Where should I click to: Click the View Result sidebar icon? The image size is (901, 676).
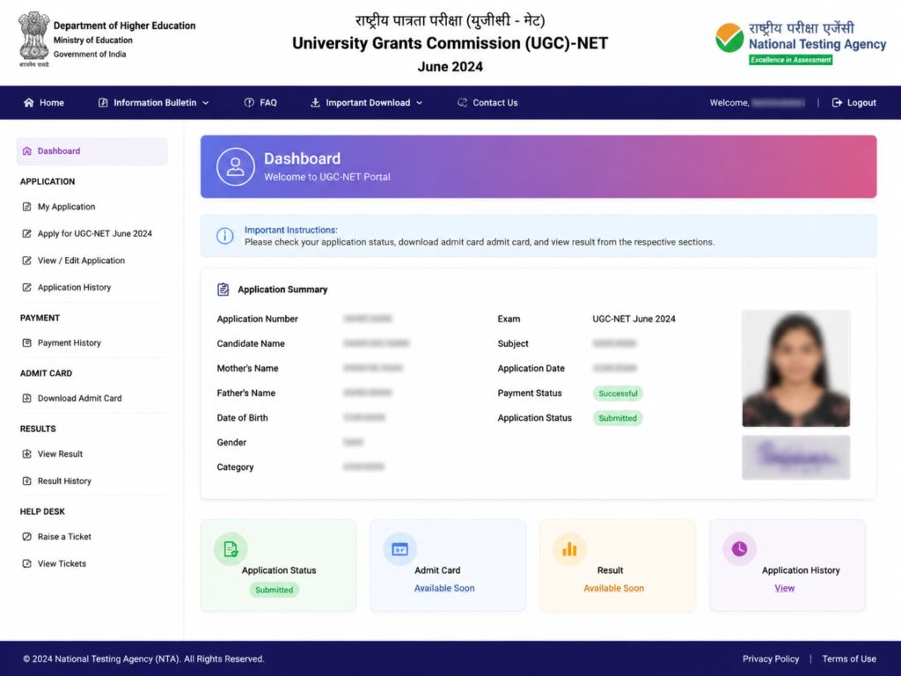[x=27, y=453]
